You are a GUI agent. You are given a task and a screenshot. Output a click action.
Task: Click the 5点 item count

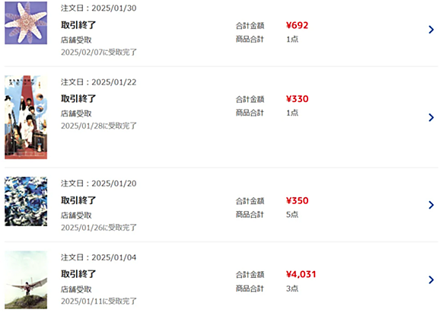point(292,214)
